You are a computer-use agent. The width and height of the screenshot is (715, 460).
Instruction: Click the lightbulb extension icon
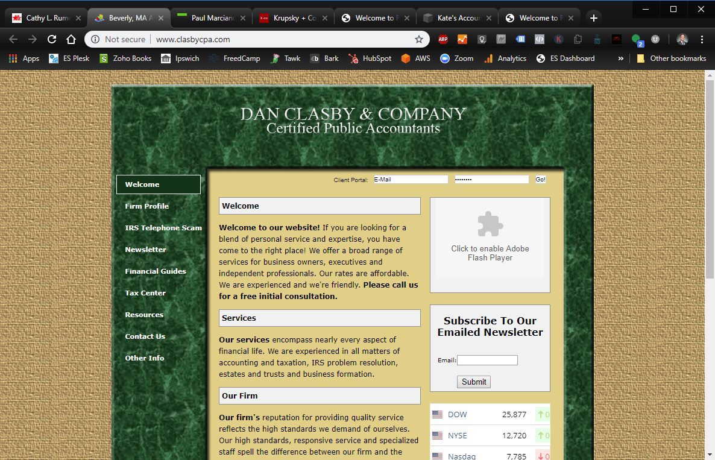click(x=482, y=39)
